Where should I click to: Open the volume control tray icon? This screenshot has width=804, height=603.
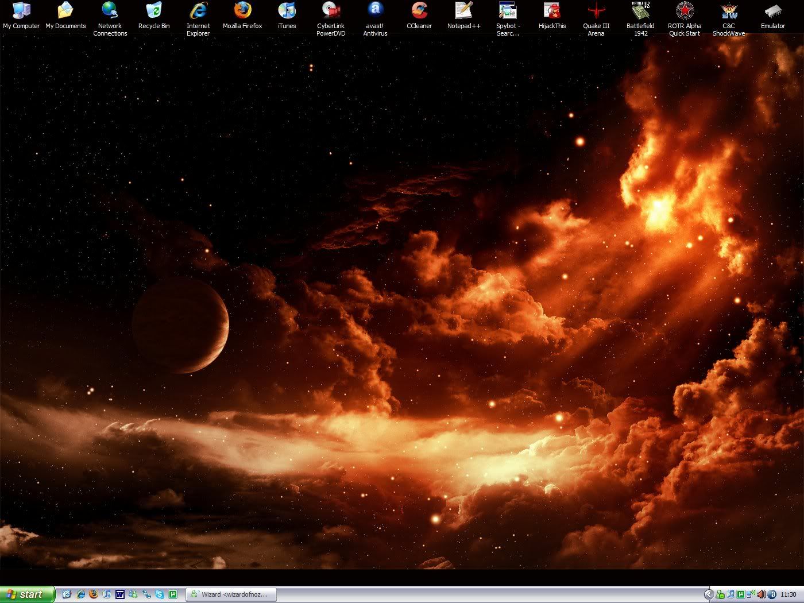point(762,594)
